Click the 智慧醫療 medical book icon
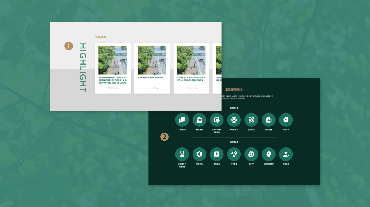This screenshot has width=370, height=207. [x=217, y=154]
